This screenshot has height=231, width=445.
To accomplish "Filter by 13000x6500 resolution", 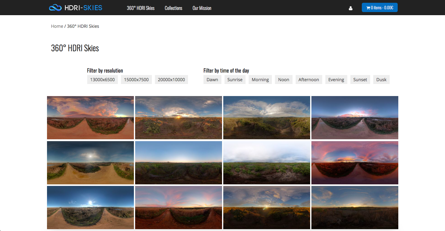I will pyautogui.click(x=102, y=80).
